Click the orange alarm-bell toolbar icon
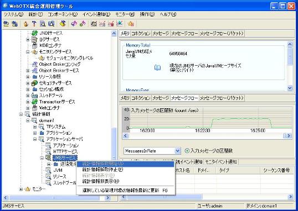Image resolution: width=298 pixels, height=211 pixels. pyautogui.click(x=131, y=24)
